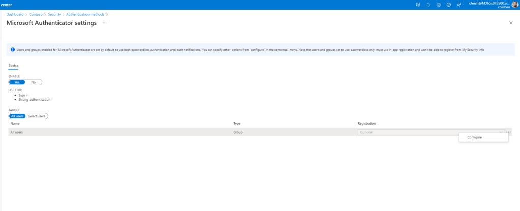Close the Microsoft Authenticator settings blade
The image size is (520, 211).
tap(511, 23)
